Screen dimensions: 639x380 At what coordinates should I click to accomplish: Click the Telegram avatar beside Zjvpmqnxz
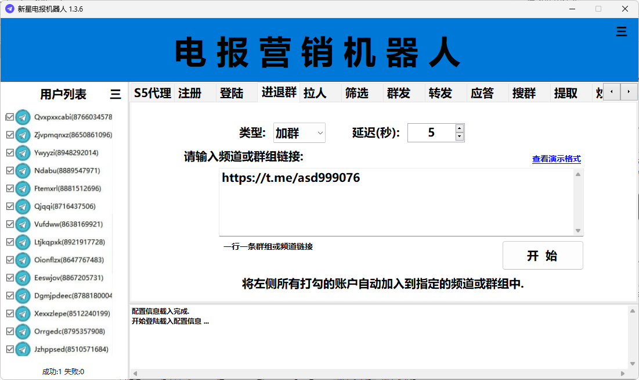coord(23,135)
